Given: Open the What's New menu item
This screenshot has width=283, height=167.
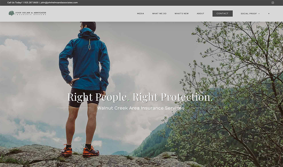Looking at the screenshot, I should click(181, 14).
